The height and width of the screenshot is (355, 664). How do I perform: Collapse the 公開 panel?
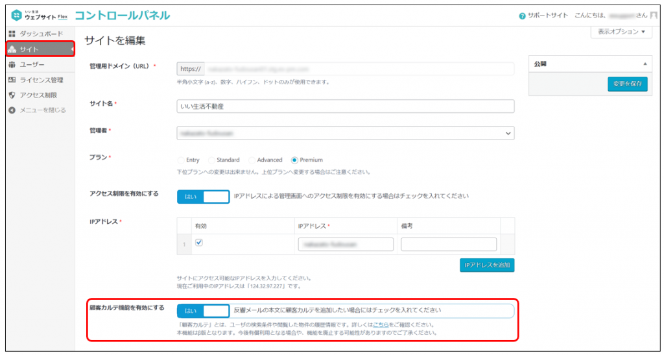tap(645, 64)
